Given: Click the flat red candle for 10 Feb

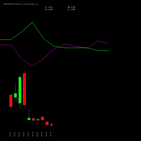Looking at the screenshot, I should 52,125.
